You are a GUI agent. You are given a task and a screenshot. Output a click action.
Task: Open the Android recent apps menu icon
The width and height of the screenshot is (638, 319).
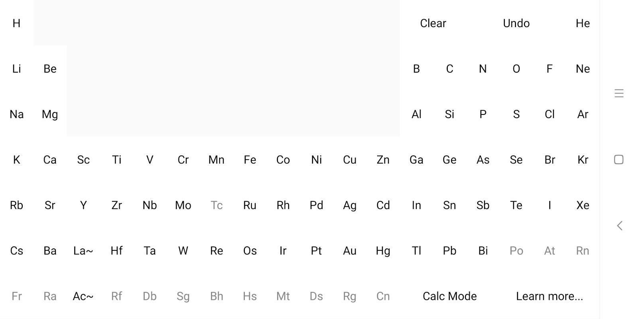(619, 93)
